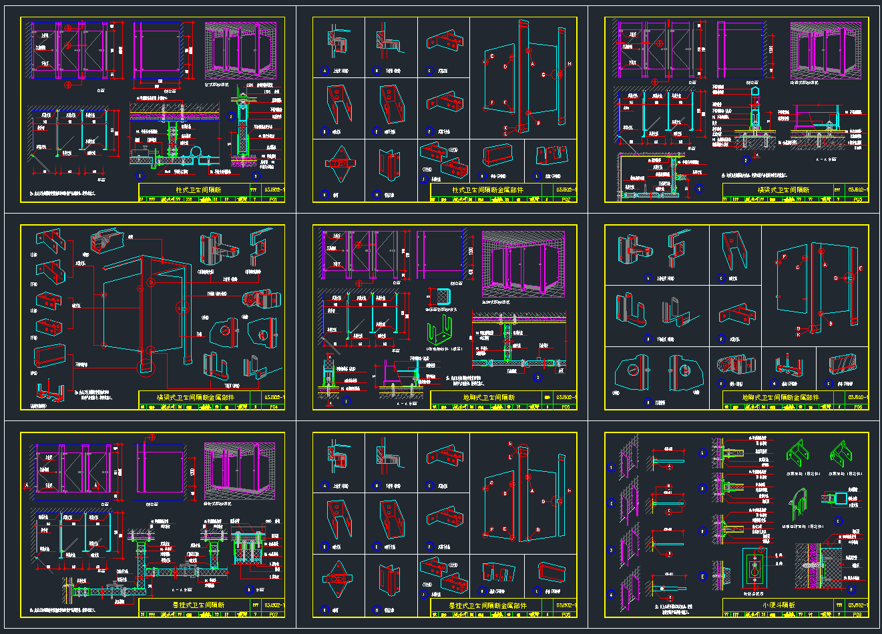Select the 柱式卫生间隔断金属部件 sheet title
The height and width of the screenshot is (634, 882).
pyautogui.click(x=487, y=190)
